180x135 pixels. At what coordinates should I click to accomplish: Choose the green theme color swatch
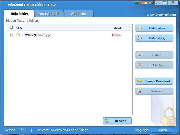coord(136,3)
